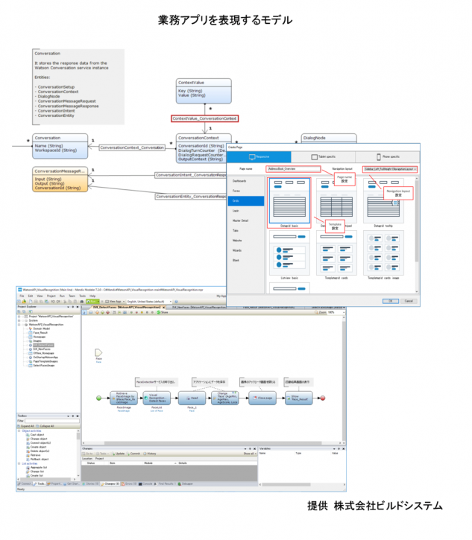Click the Responsive device tab icon
The height and width of the screenshot is (540, 472).
click(x=256, y=157)
